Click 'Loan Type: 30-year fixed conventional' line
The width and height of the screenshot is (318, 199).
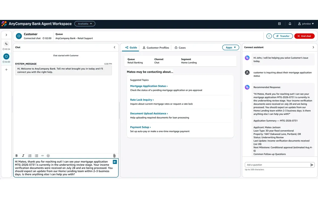[x=273, y=131]
